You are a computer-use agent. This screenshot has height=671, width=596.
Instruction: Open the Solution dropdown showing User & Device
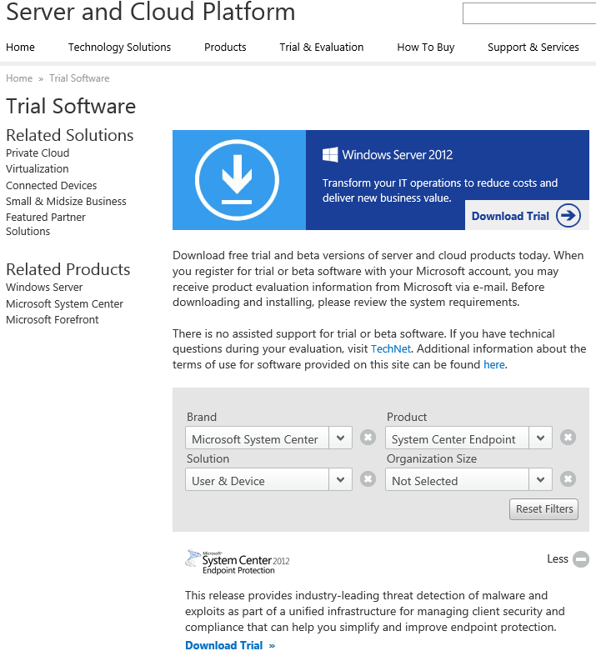click(268, 479)
